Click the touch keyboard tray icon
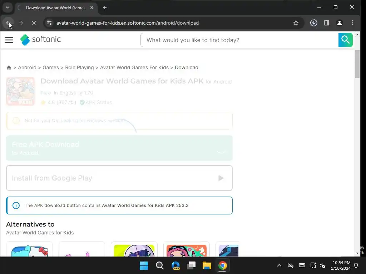This screenshot has width=366, height=274. (x=302, y=265)
